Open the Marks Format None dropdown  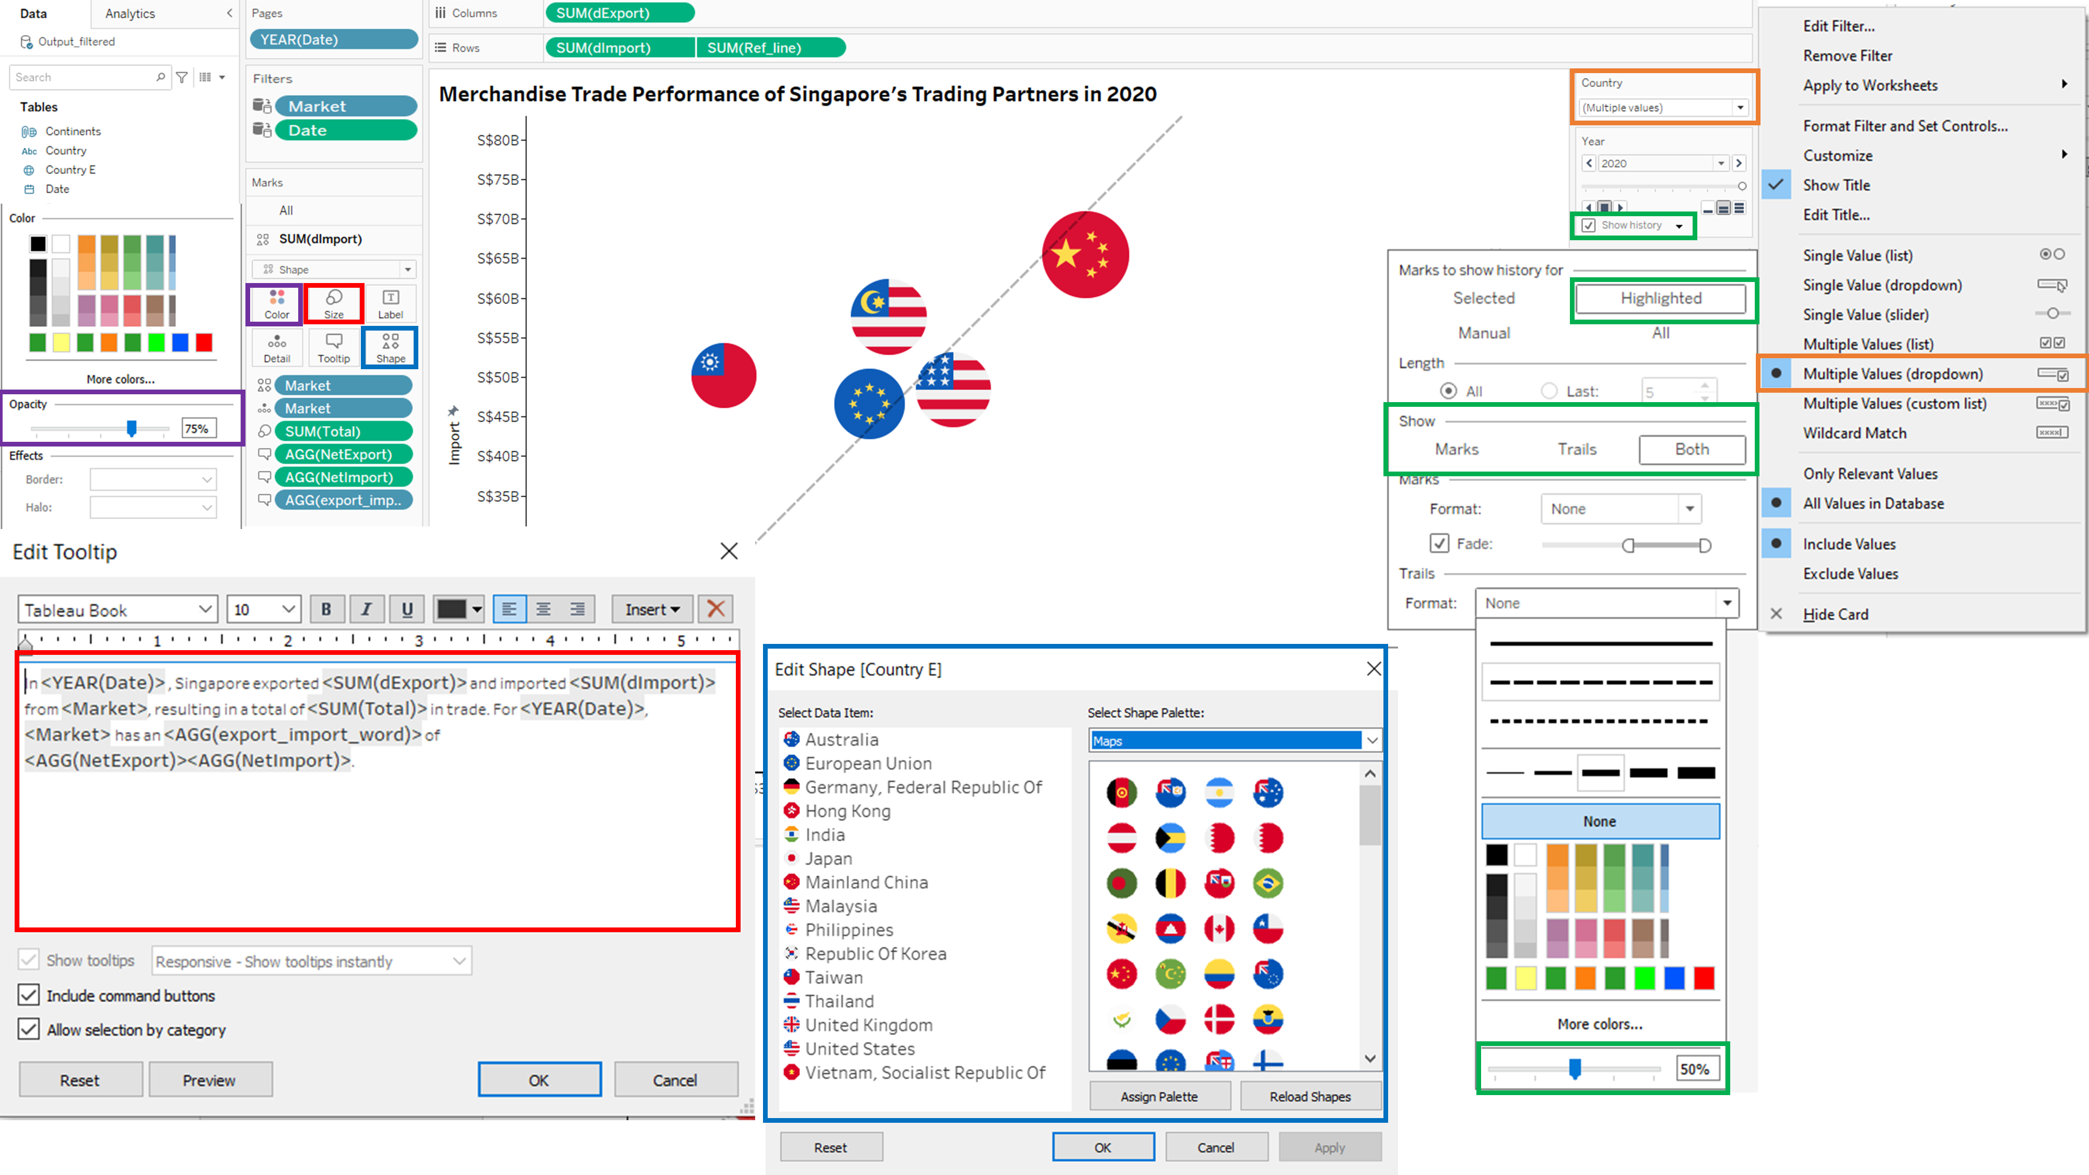tap(1621, 509)
